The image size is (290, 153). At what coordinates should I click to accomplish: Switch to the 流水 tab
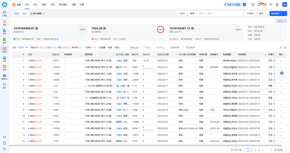coord(35,5)
